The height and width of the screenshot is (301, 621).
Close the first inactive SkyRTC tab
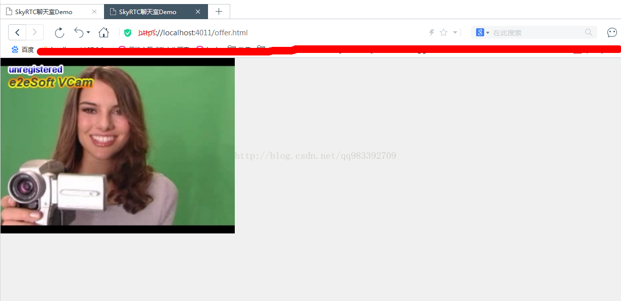[x=94, y=12]
